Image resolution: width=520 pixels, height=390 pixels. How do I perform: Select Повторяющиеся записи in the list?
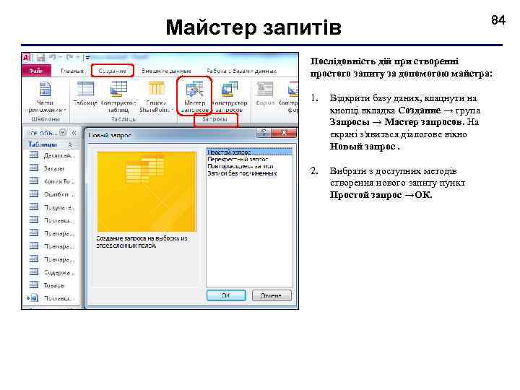point(249,166)
